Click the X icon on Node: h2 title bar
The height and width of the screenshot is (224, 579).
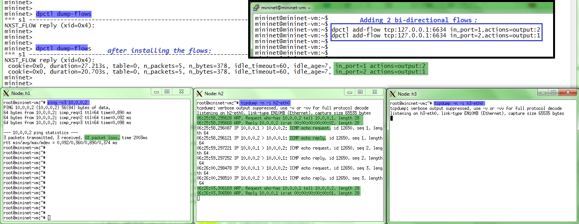[x=199, y=93]
